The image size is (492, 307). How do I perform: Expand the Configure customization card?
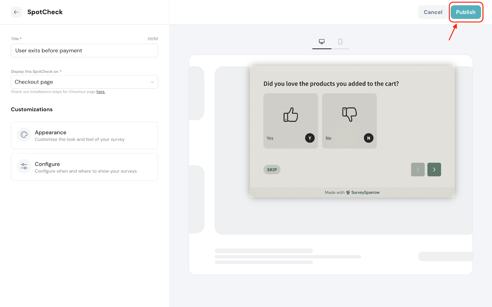[x=85, y=167]
